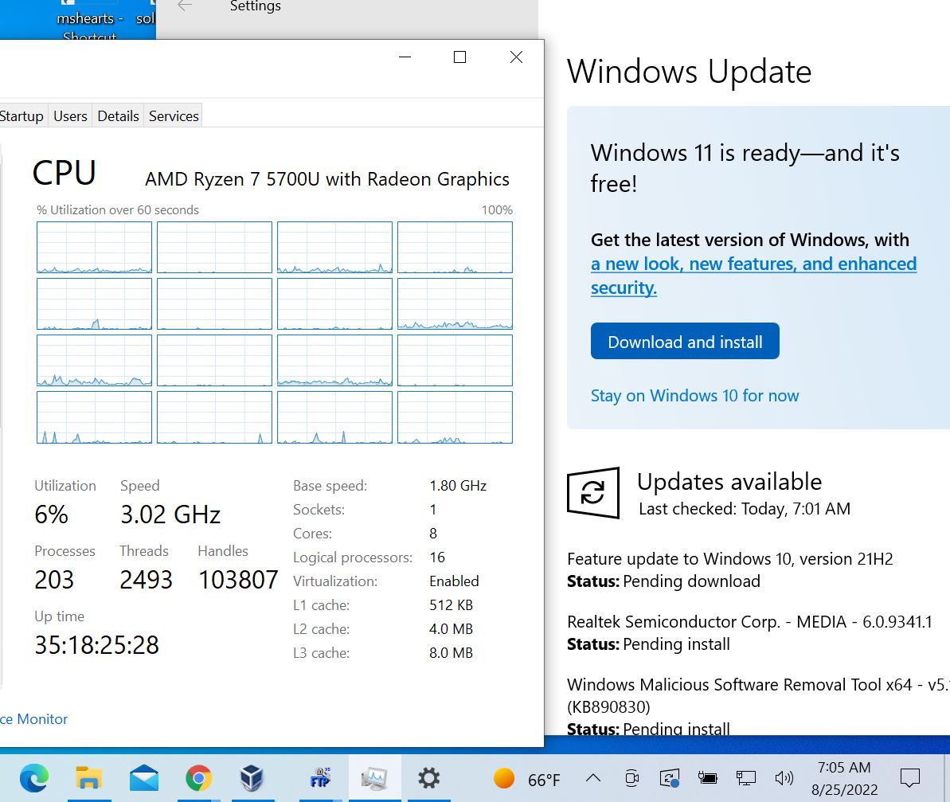The height and width of the screenshot is (802, 950).
Task: Open the Resource Monitor link
Action: (34, 719)
